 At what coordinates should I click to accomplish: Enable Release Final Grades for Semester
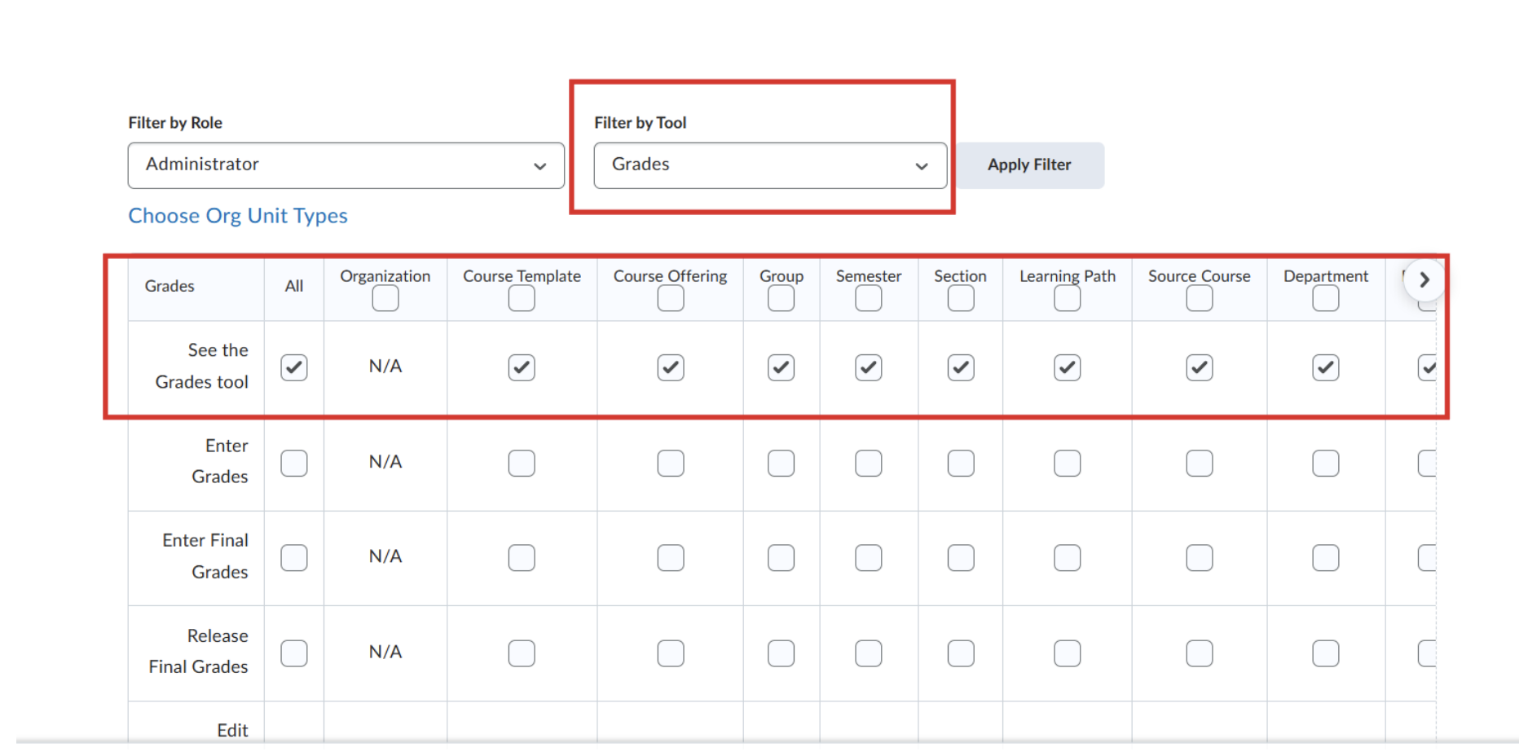point(869,653)
